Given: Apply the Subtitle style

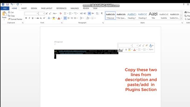Looking at the screenshot, I should pos(164,15).
